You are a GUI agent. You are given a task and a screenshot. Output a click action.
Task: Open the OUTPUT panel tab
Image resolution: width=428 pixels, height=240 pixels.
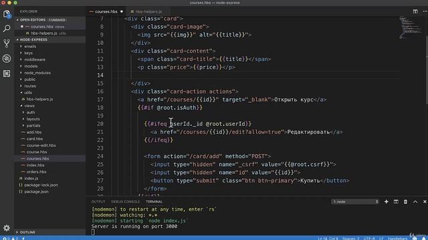point(98,201)
